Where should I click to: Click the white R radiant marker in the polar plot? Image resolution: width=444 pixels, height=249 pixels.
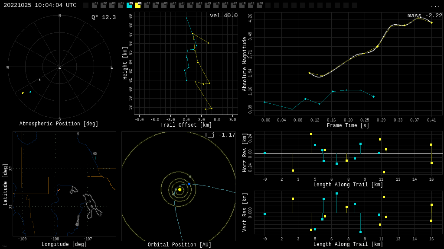point(39,80)
